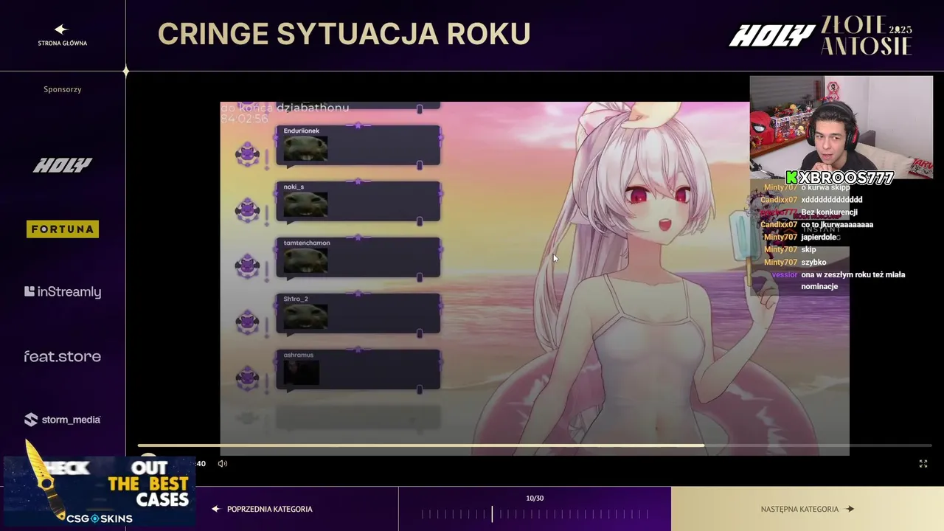The image size is (944, 531).
Task: Go to Następna Kategoria
Action: 808,509
